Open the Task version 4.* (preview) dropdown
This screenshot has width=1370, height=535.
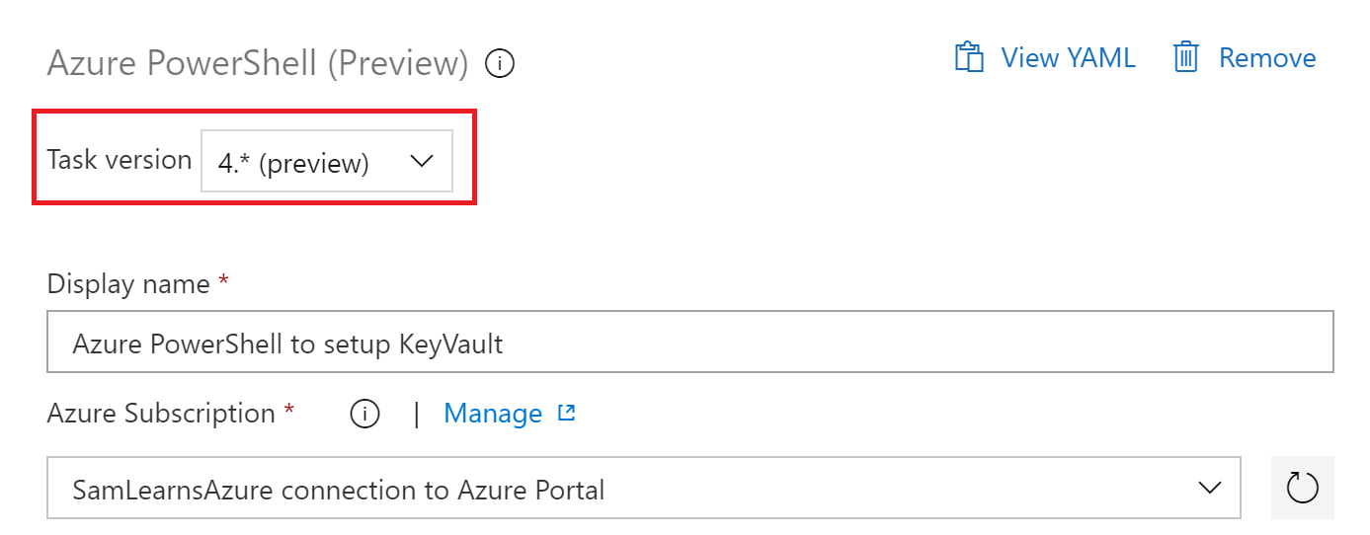pyautogui.click(x=326, y=162)
